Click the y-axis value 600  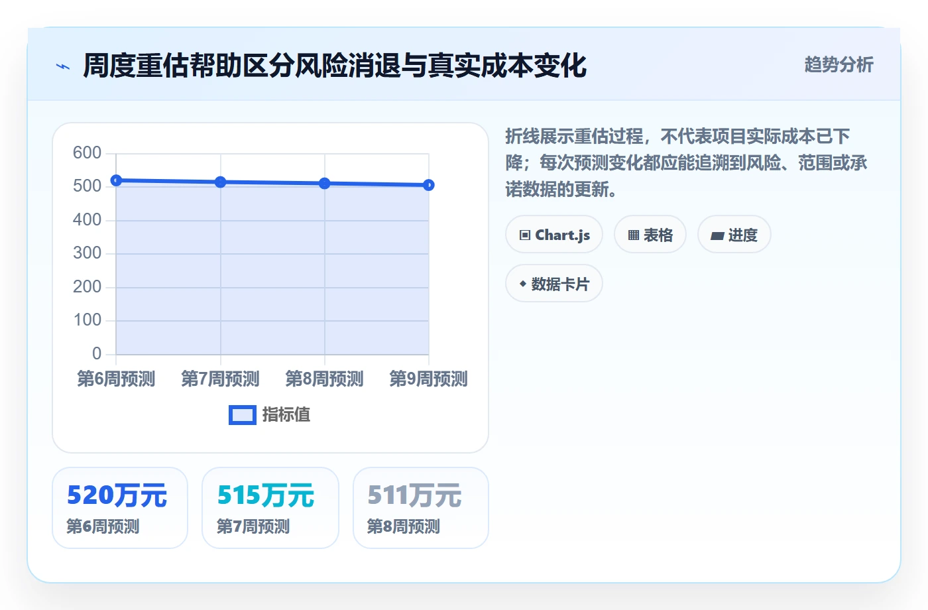[87, 153]
